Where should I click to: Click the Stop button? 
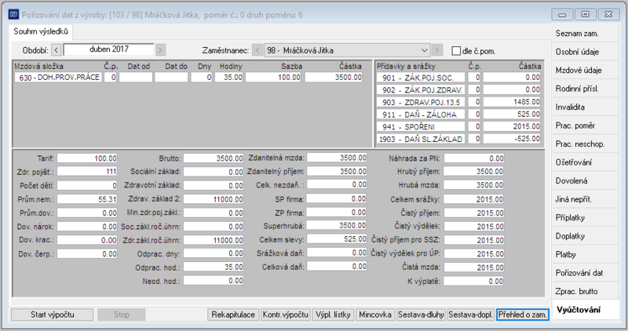[x=122, y=315]
